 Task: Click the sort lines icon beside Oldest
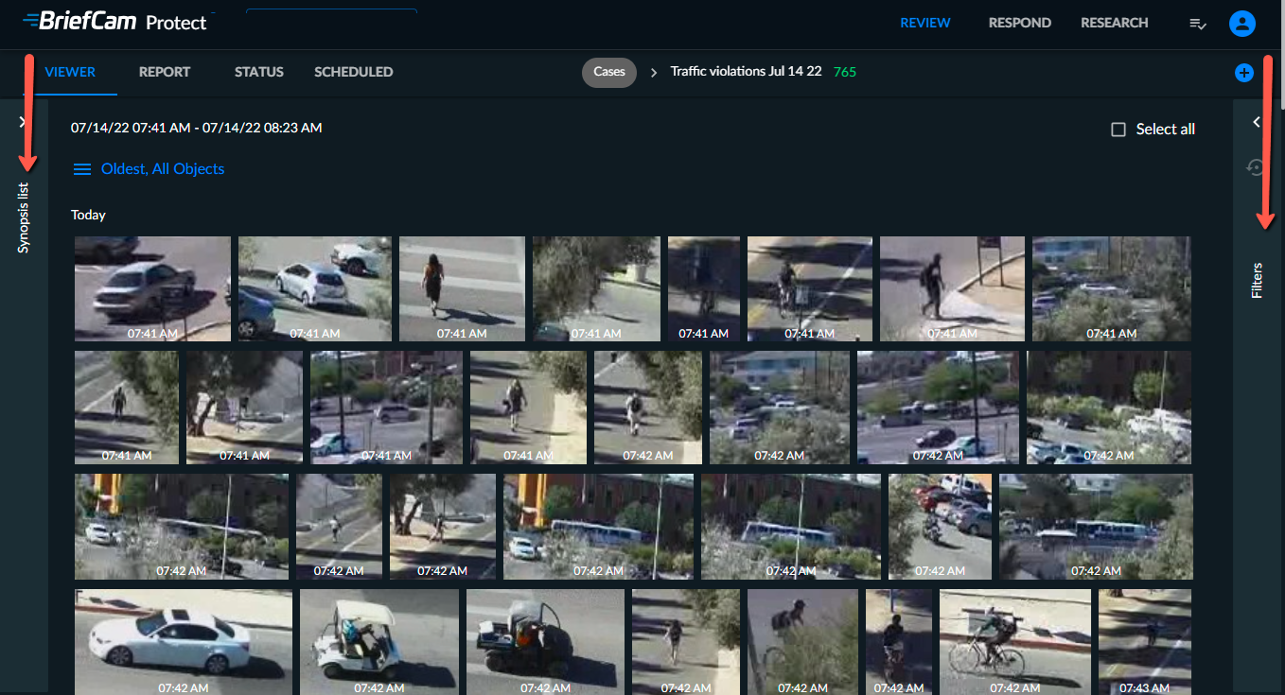(82, 169)
